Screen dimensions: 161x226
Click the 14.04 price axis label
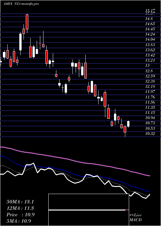pyautogui.click(x=150, y=39)
